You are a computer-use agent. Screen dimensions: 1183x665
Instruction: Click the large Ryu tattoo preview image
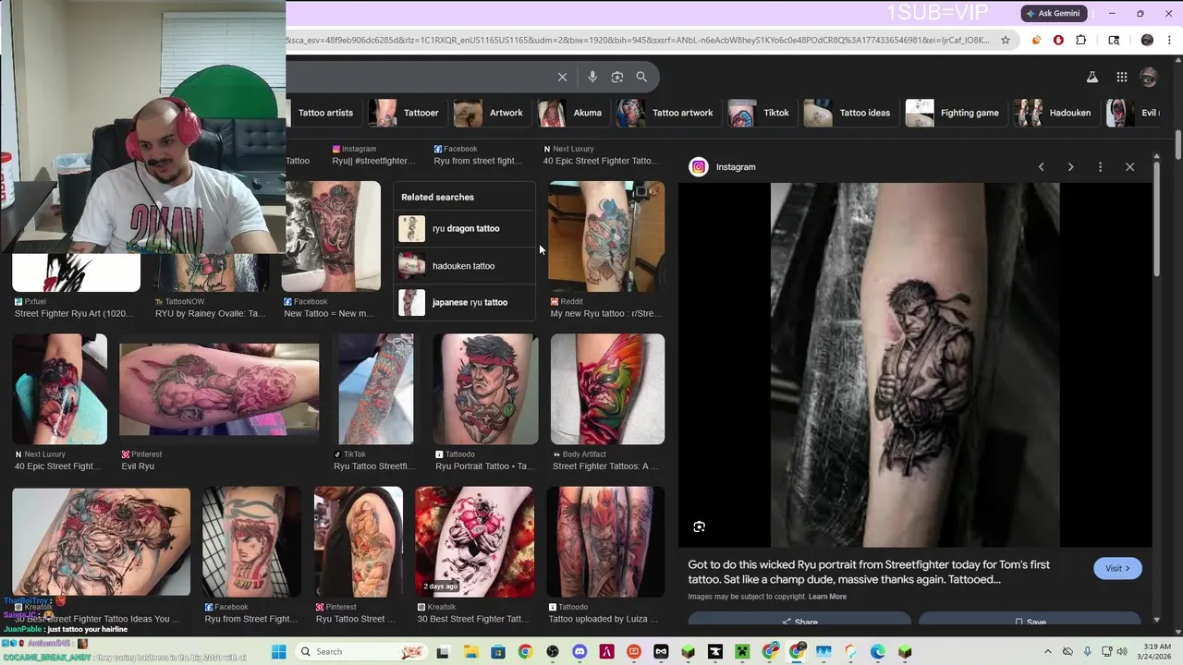pos(915,365)
